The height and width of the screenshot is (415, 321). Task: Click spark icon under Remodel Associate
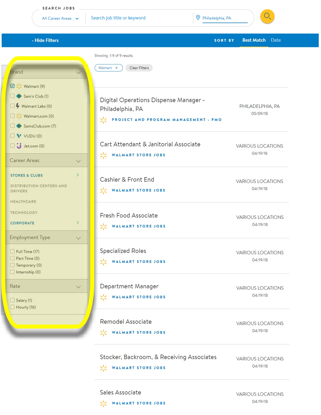103,333
